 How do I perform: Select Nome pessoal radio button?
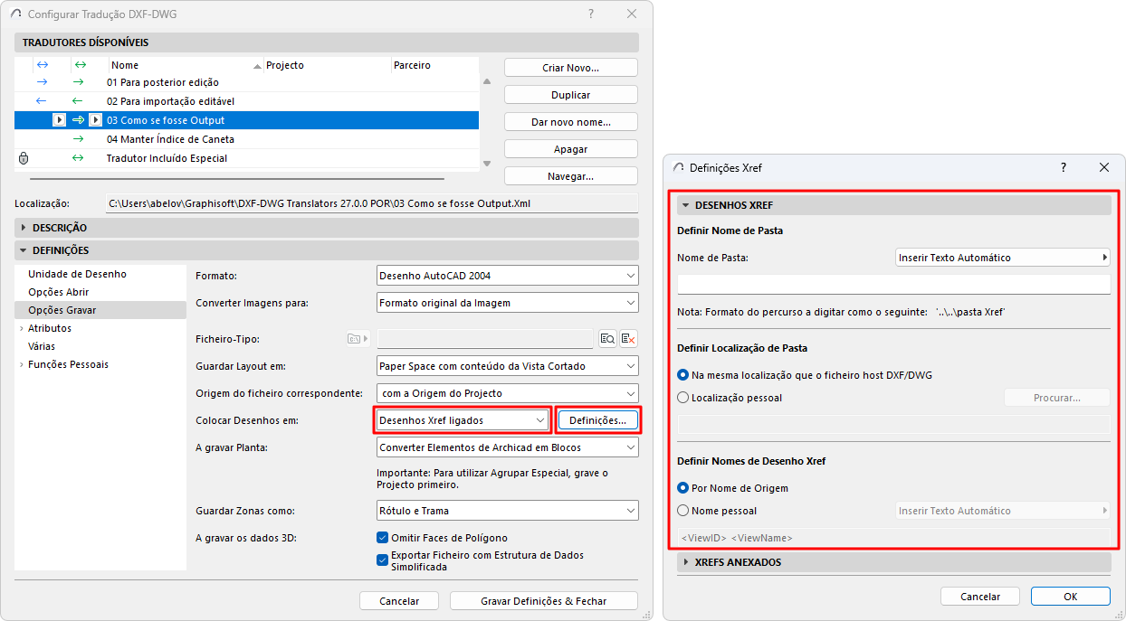683,511
